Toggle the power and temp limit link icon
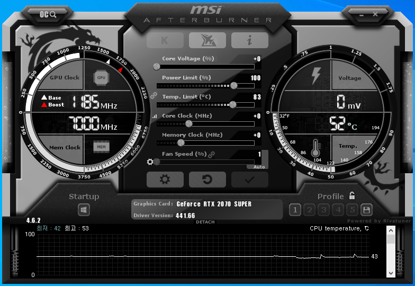 154,95
